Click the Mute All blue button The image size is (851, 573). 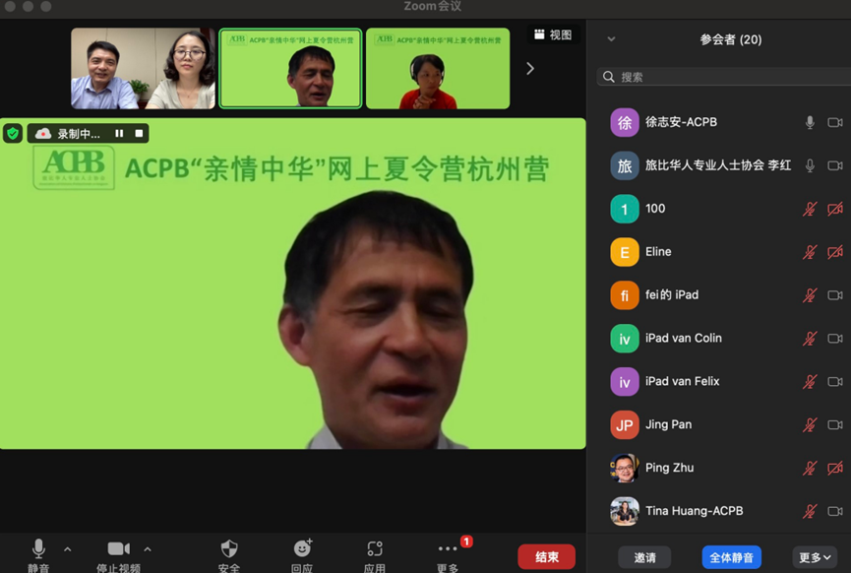pyautogui.click(x=732, y=557)
